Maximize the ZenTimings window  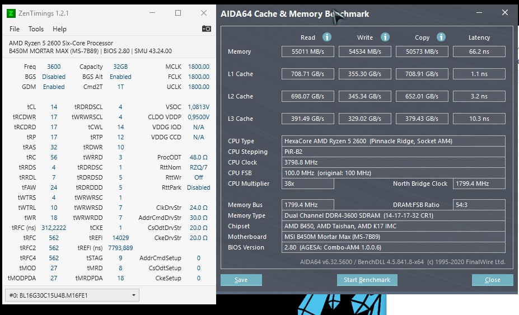pyautogui.click(x=178, y=13)
